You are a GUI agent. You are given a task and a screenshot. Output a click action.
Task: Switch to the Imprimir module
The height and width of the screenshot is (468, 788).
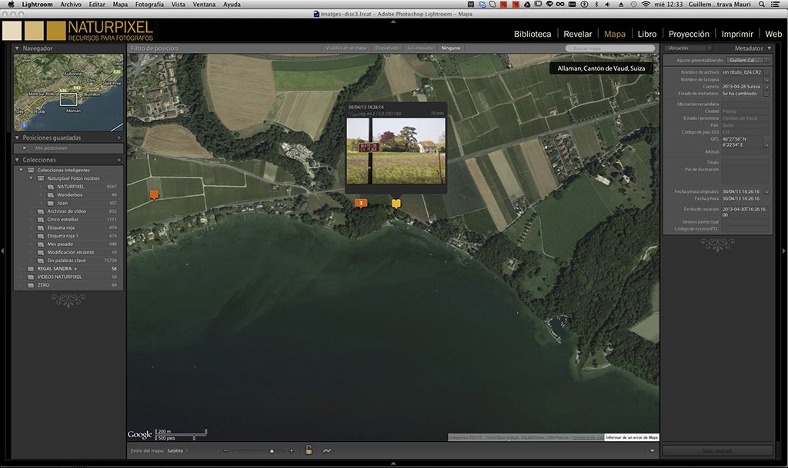pos(737,34)
